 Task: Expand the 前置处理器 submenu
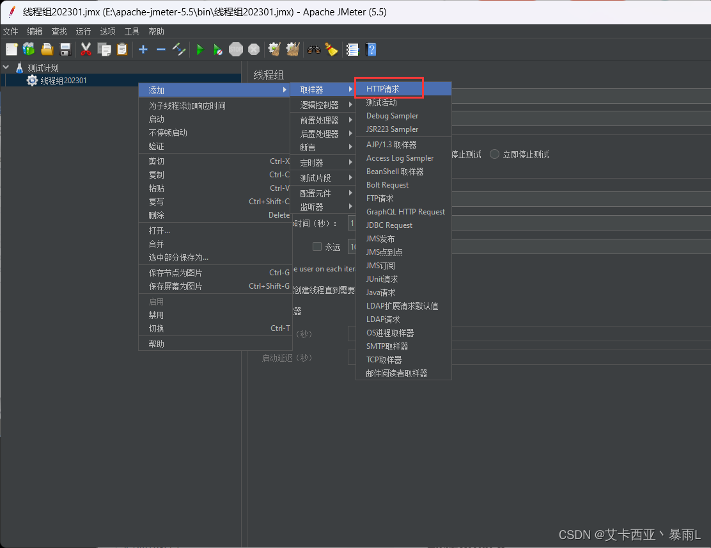[x=323, y=120]
